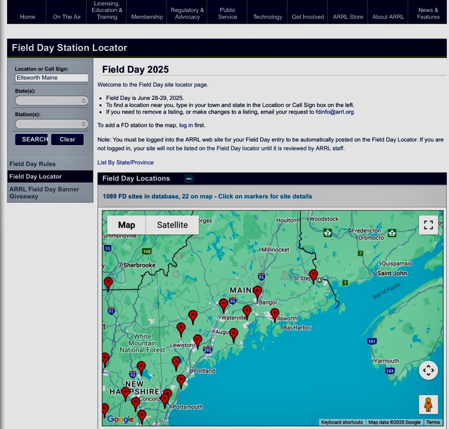Click the fdinfo@arrl.org email link
This screenshot has width=449, height=429.
coord(334,112)
